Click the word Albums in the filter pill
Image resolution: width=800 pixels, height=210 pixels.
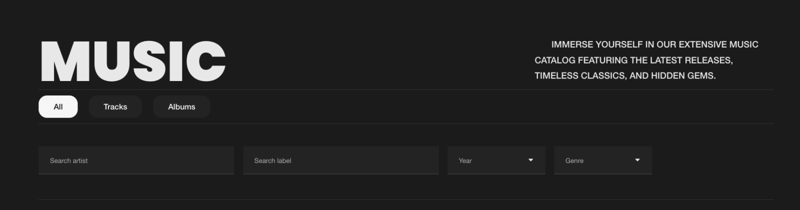[x=181, y=106]
